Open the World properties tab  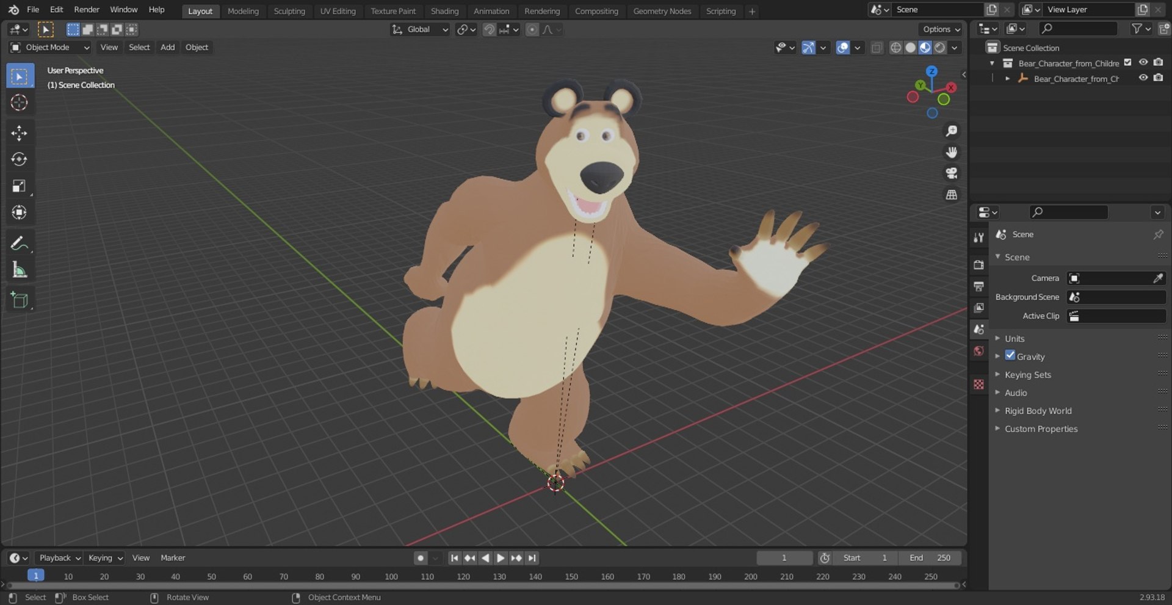[x=979, y=351]
